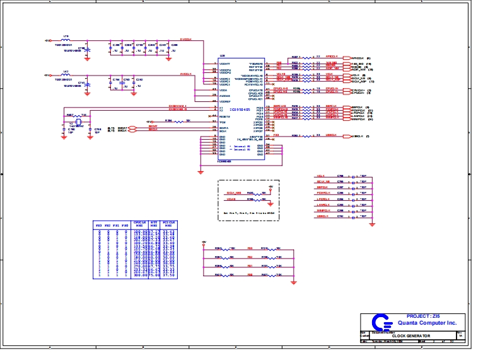
Task: Select the R394 pull-up resistor
Action: (178, 121)
